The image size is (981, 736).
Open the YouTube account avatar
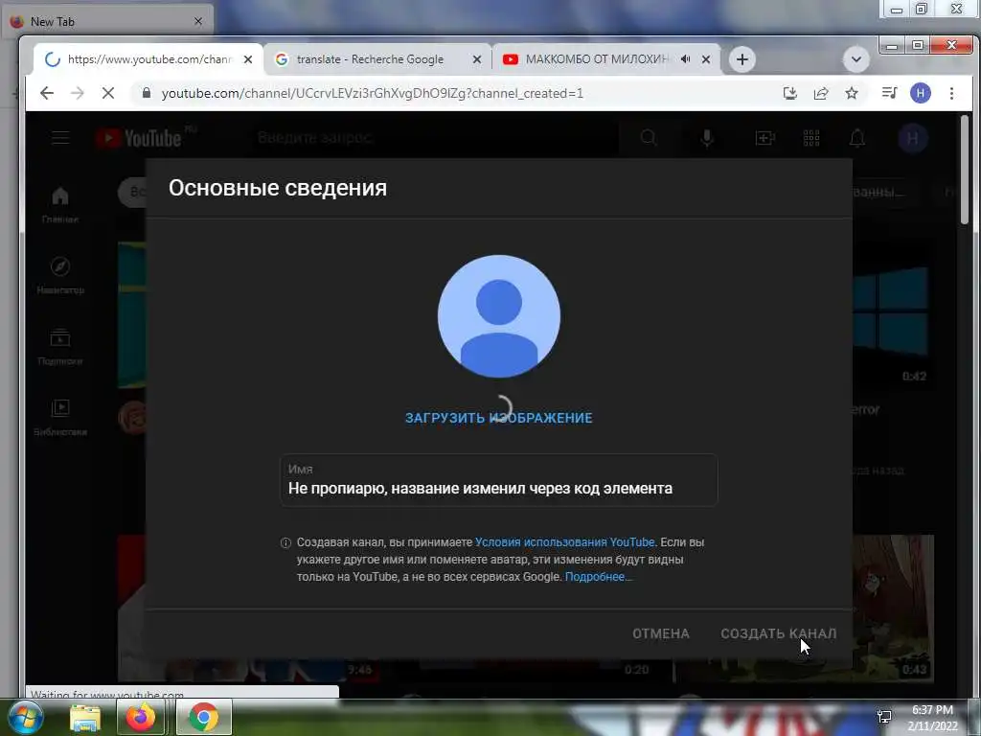pos(912,138)
